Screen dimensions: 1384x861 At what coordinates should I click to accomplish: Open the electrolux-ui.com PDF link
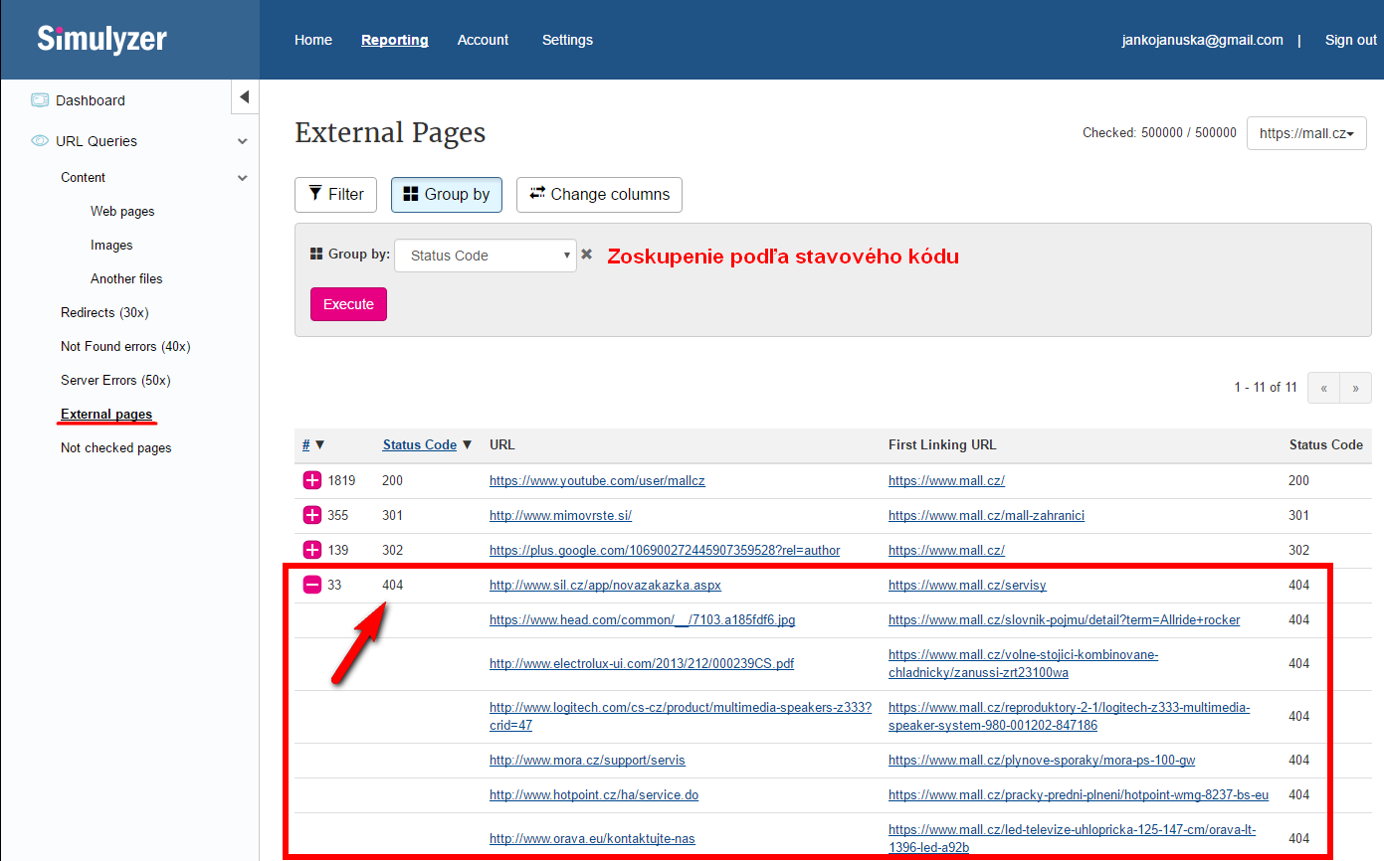point(642,663)
